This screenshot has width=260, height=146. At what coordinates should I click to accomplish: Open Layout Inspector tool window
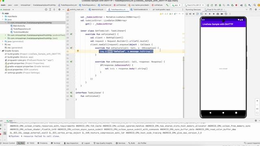(x=252, y=143)
